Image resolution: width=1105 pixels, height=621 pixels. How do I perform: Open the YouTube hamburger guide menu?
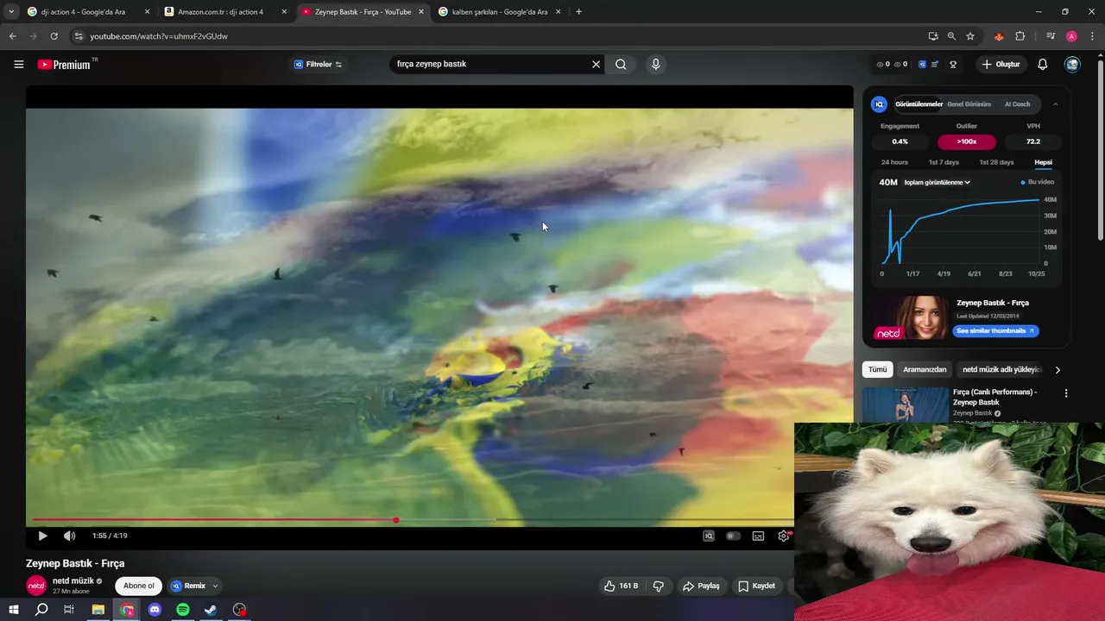point(18,64)
